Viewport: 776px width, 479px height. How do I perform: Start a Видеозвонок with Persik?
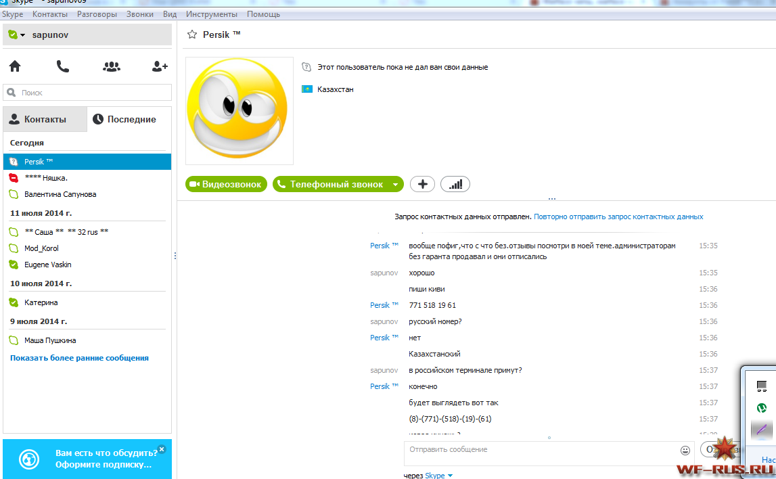tap(225, 184)
